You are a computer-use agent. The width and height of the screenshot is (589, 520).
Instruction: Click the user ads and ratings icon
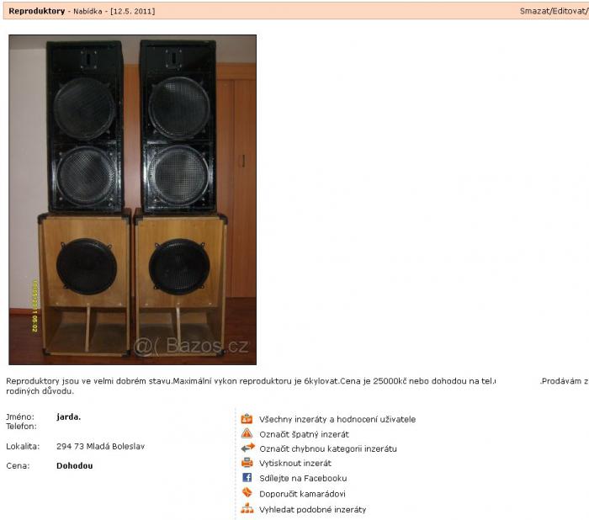click(x=247, y=418)
